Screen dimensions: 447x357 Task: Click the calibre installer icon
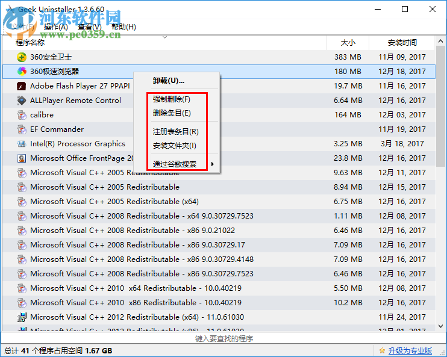pos(22,115)
